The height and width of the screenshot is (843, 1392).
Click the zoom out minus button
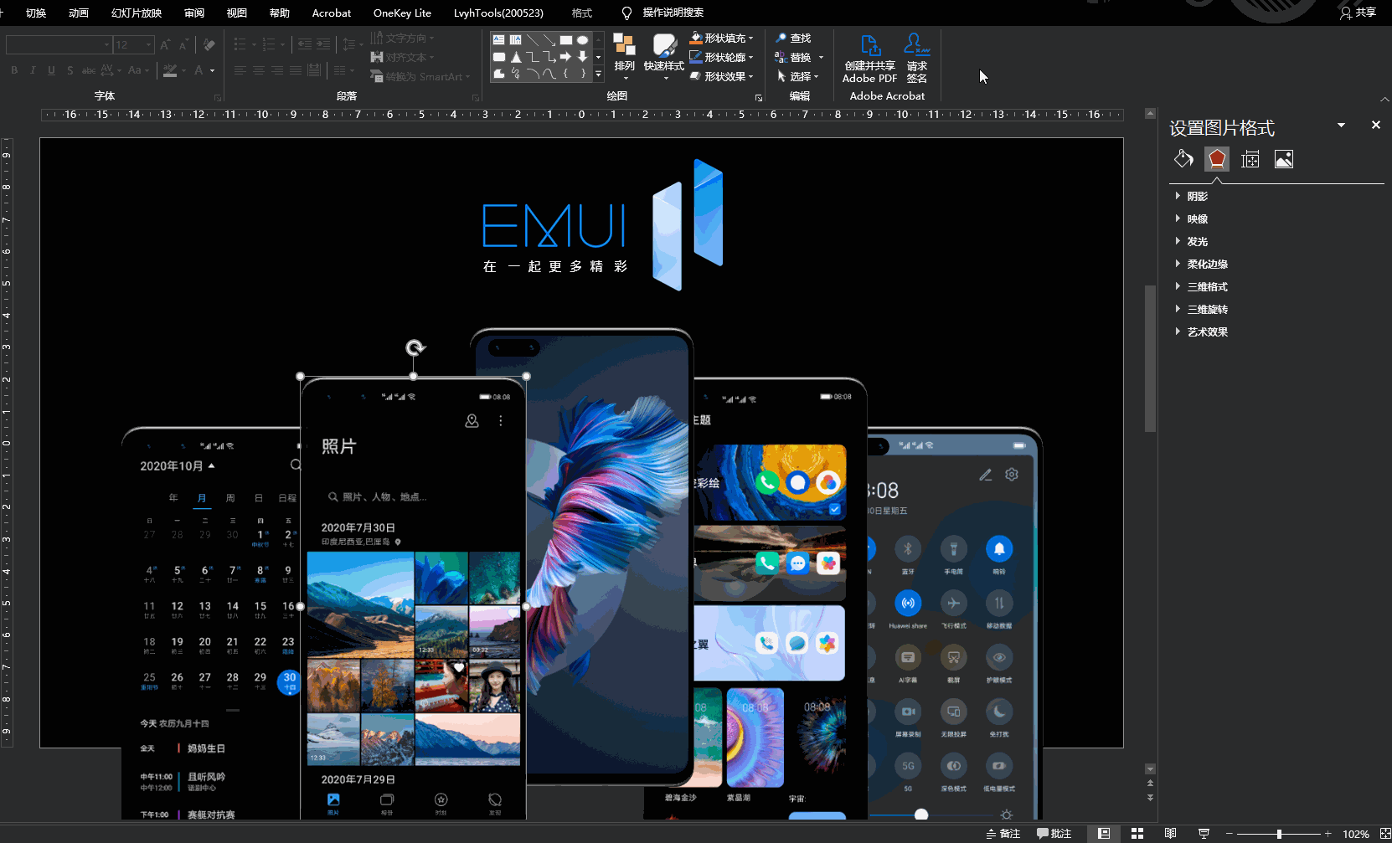(1230, 834)
